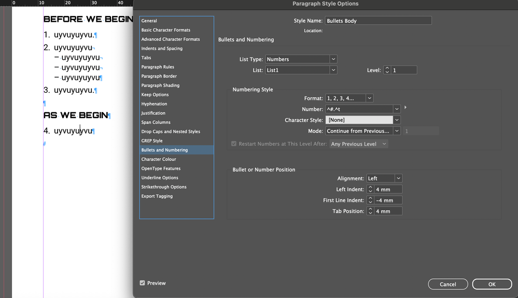Click the BEFORE WE BEGIN heading in document

88,19
